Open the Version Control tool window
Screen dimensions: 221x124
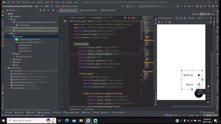click(118, 113)
